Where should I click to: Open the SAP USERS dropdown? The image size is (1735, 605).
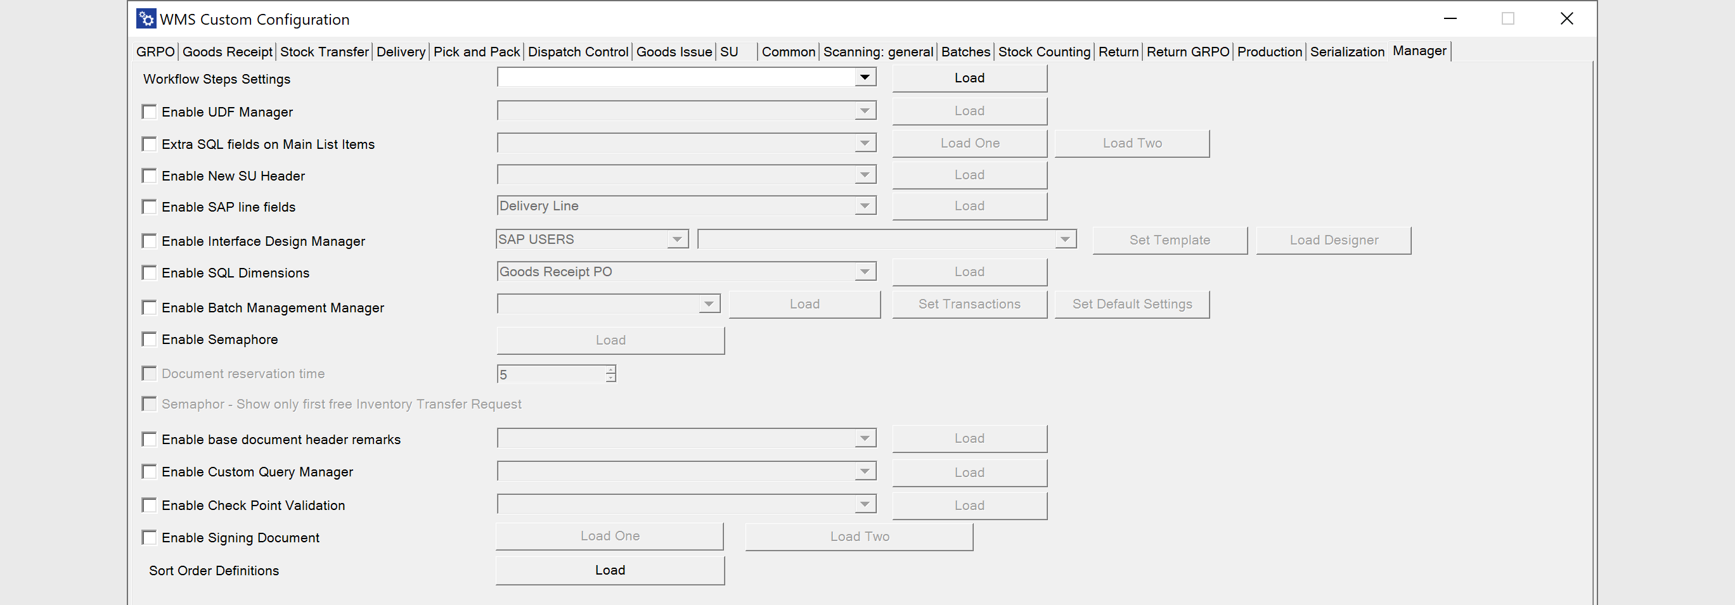[x=677, y=239]
